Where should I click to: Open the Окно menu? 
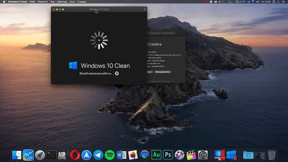coord(72,2)
